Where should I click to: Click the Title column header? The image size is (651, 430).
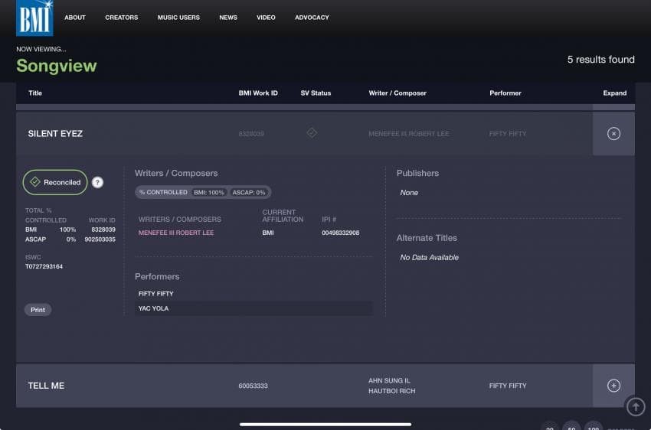coord(35,93)
